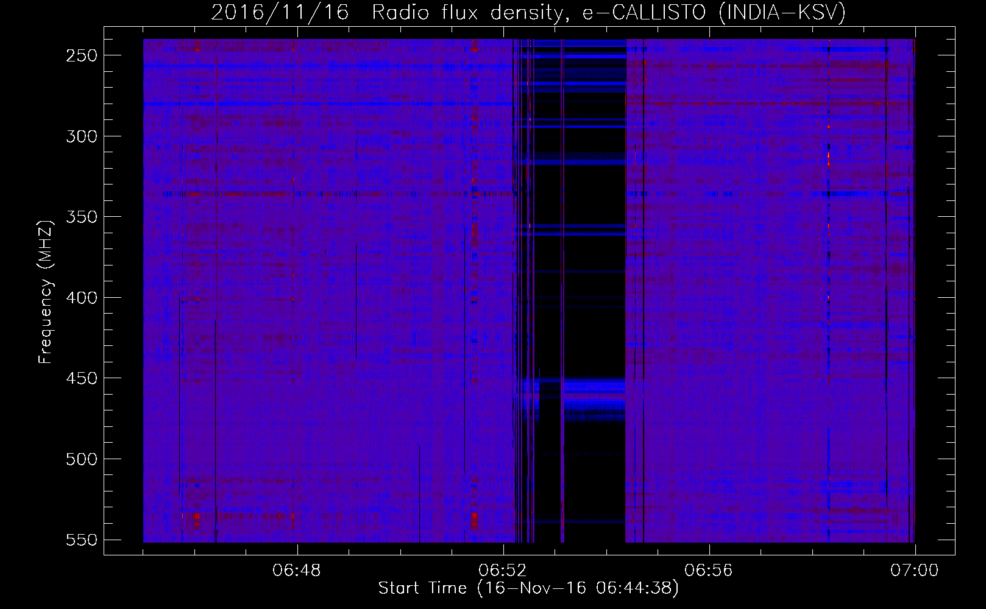Click the 500 frequency tick label

point(82,459)
